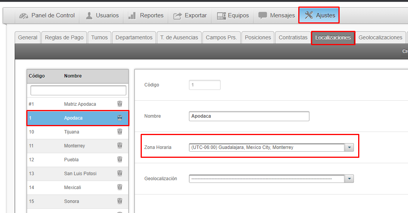The width and height of the screenshot is (408, 213).
Task: Select the Tijuana location in the list
Action: coord(71,132)
